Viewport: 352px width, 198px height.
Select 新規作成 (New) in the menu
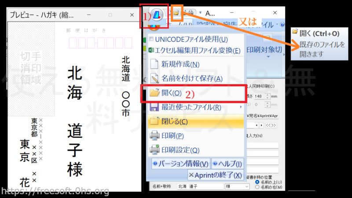pos(174,64)
